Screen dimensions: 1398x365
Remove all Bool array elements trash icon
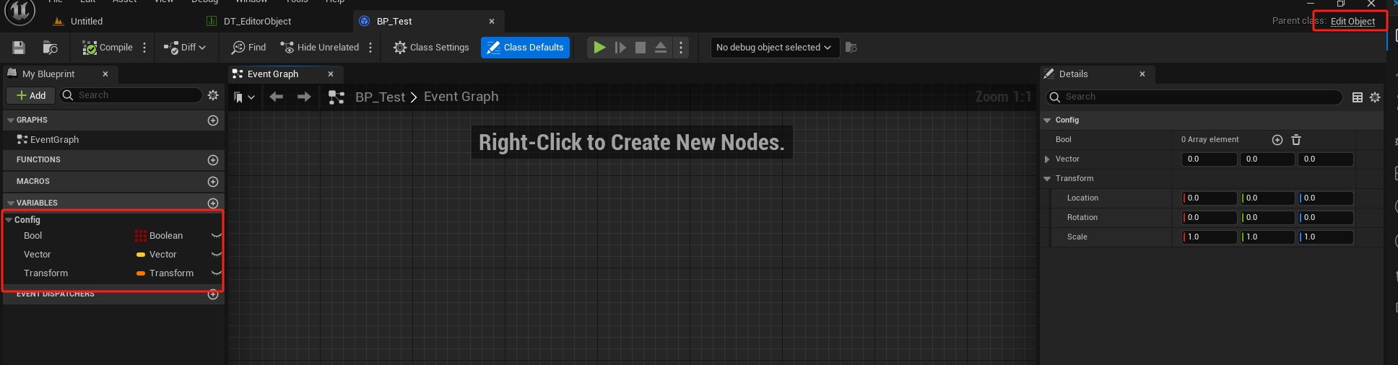pyautogui.click(x=1296, y=140)
